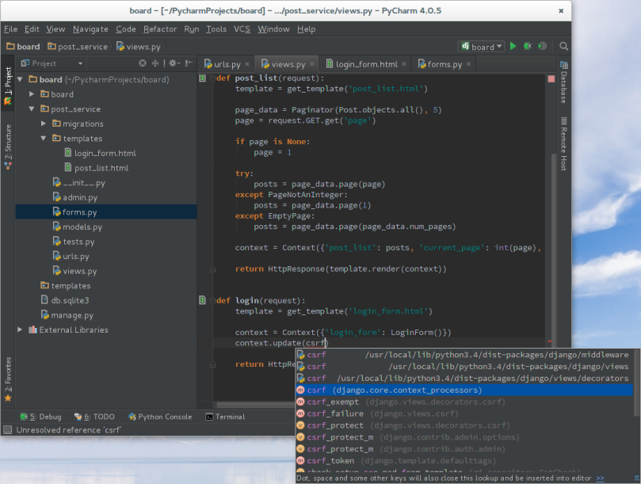The height and width of the screenshot is (484, 641).
Task: Hide the Project tool window
Action: [x=189, y=63]
